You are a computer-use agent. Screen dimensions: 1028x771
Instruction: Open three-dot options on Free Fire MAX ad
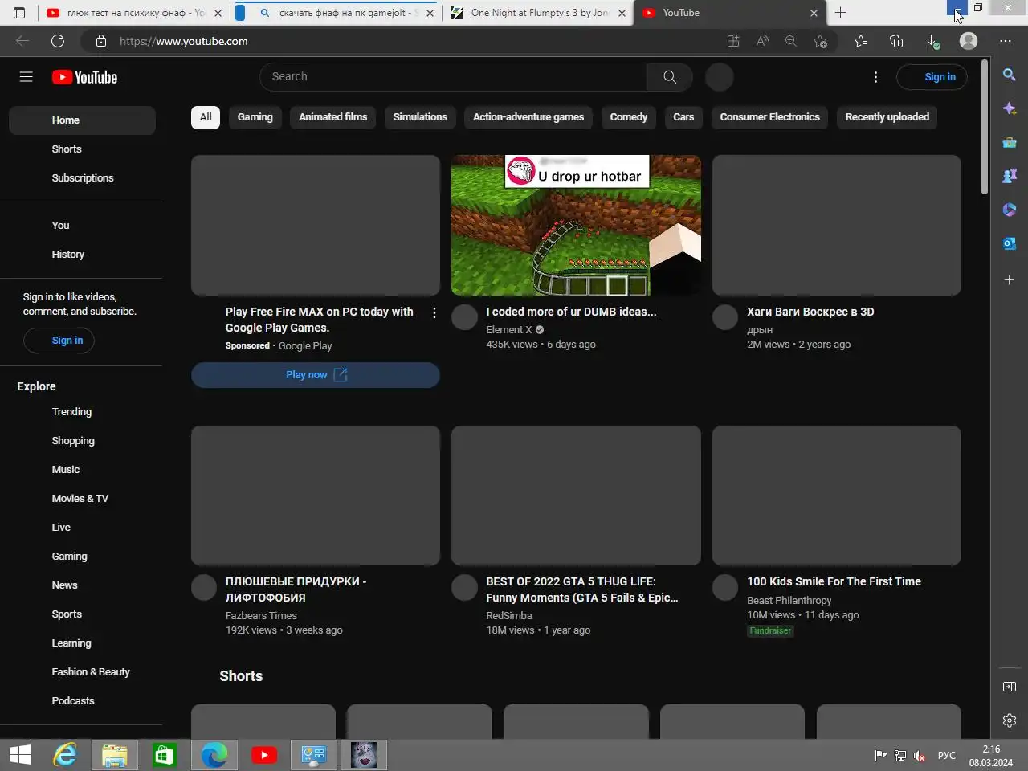[434, 313]
